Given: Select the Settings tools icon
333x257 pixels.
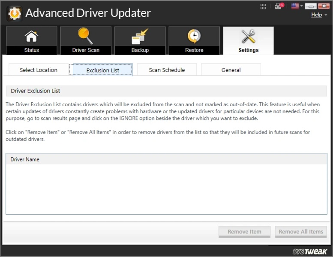Looking at the screenshot, I should coord(248,37).
